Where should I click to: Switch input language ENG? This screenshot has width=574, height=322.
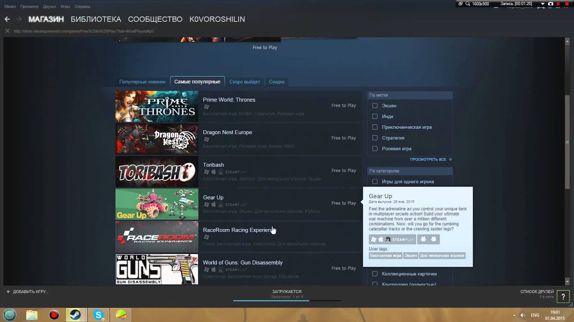pos(535,315)
